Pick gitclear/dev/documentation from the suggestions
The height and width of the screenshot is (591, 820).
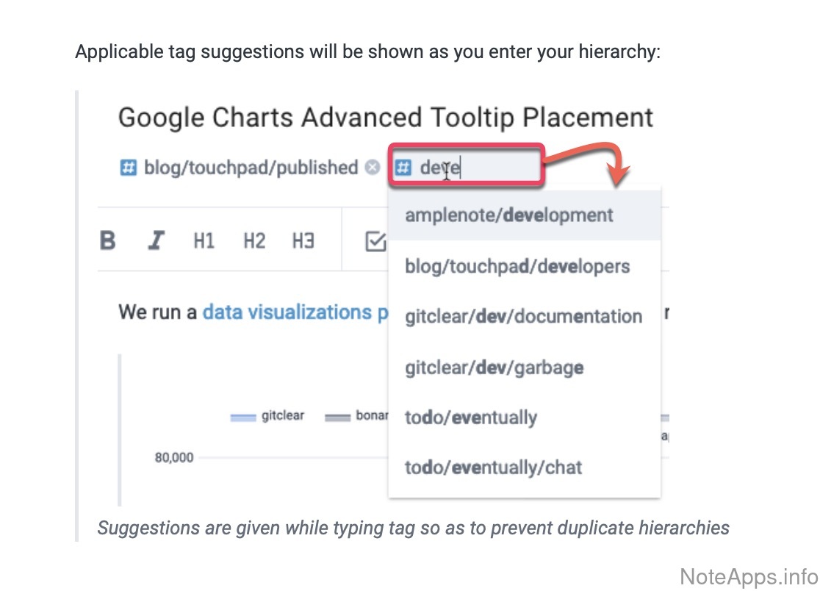tap(523, 317)
